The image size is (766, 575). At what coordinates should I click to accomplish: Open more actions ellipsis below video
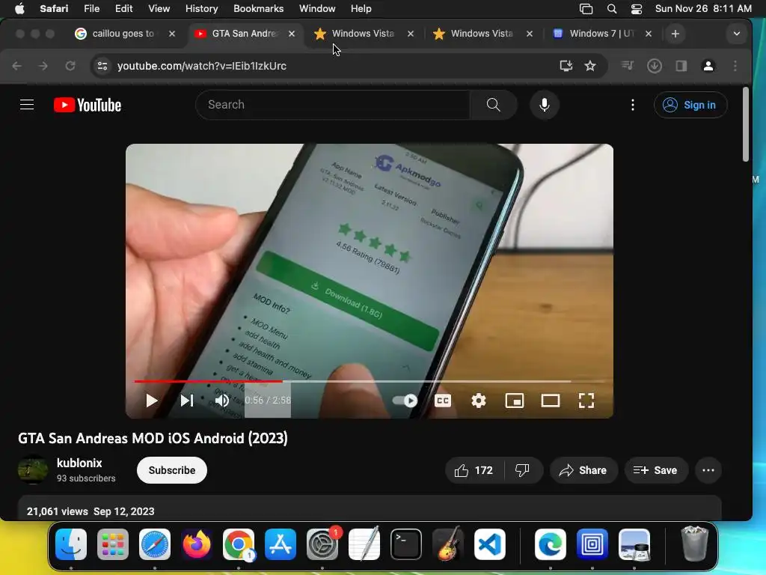pyautogui.click(x=708, y=470)
